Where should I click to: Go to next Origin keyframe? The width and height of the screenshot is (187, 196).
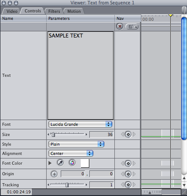(134, 174)
